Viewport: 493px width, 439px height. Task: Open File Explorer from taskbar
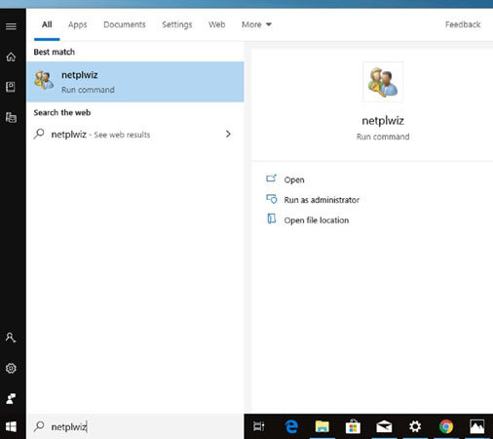[x=322, y=426]
